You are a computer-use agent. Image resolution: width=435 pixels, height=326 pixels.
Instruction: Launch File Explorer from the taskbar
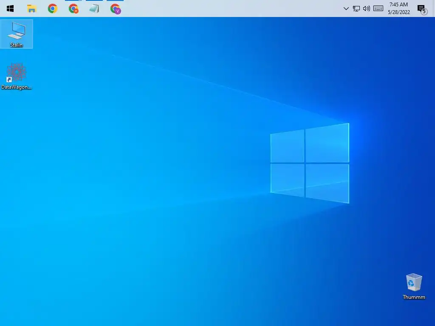click(x=31, y=8)
